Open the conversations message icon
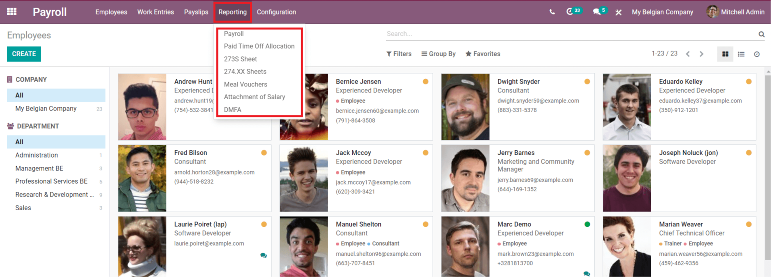Viewport: 771px width, 277px height. click(x=596, y=12)
